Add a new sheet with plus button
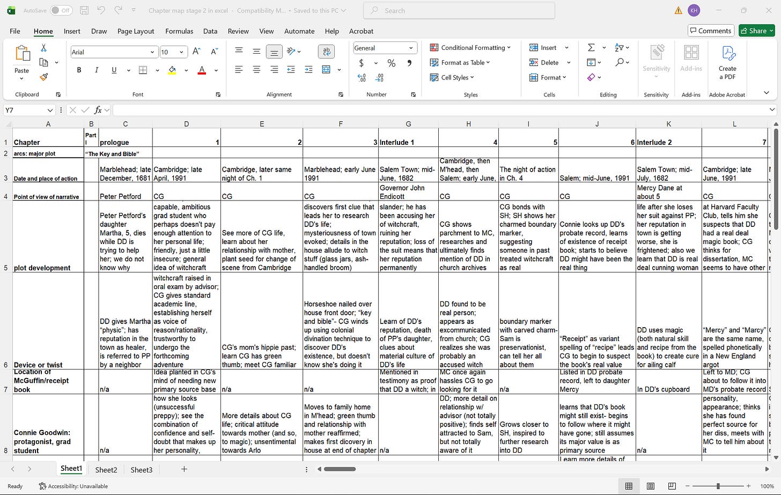The image size is (781, 495). [184, 469]
